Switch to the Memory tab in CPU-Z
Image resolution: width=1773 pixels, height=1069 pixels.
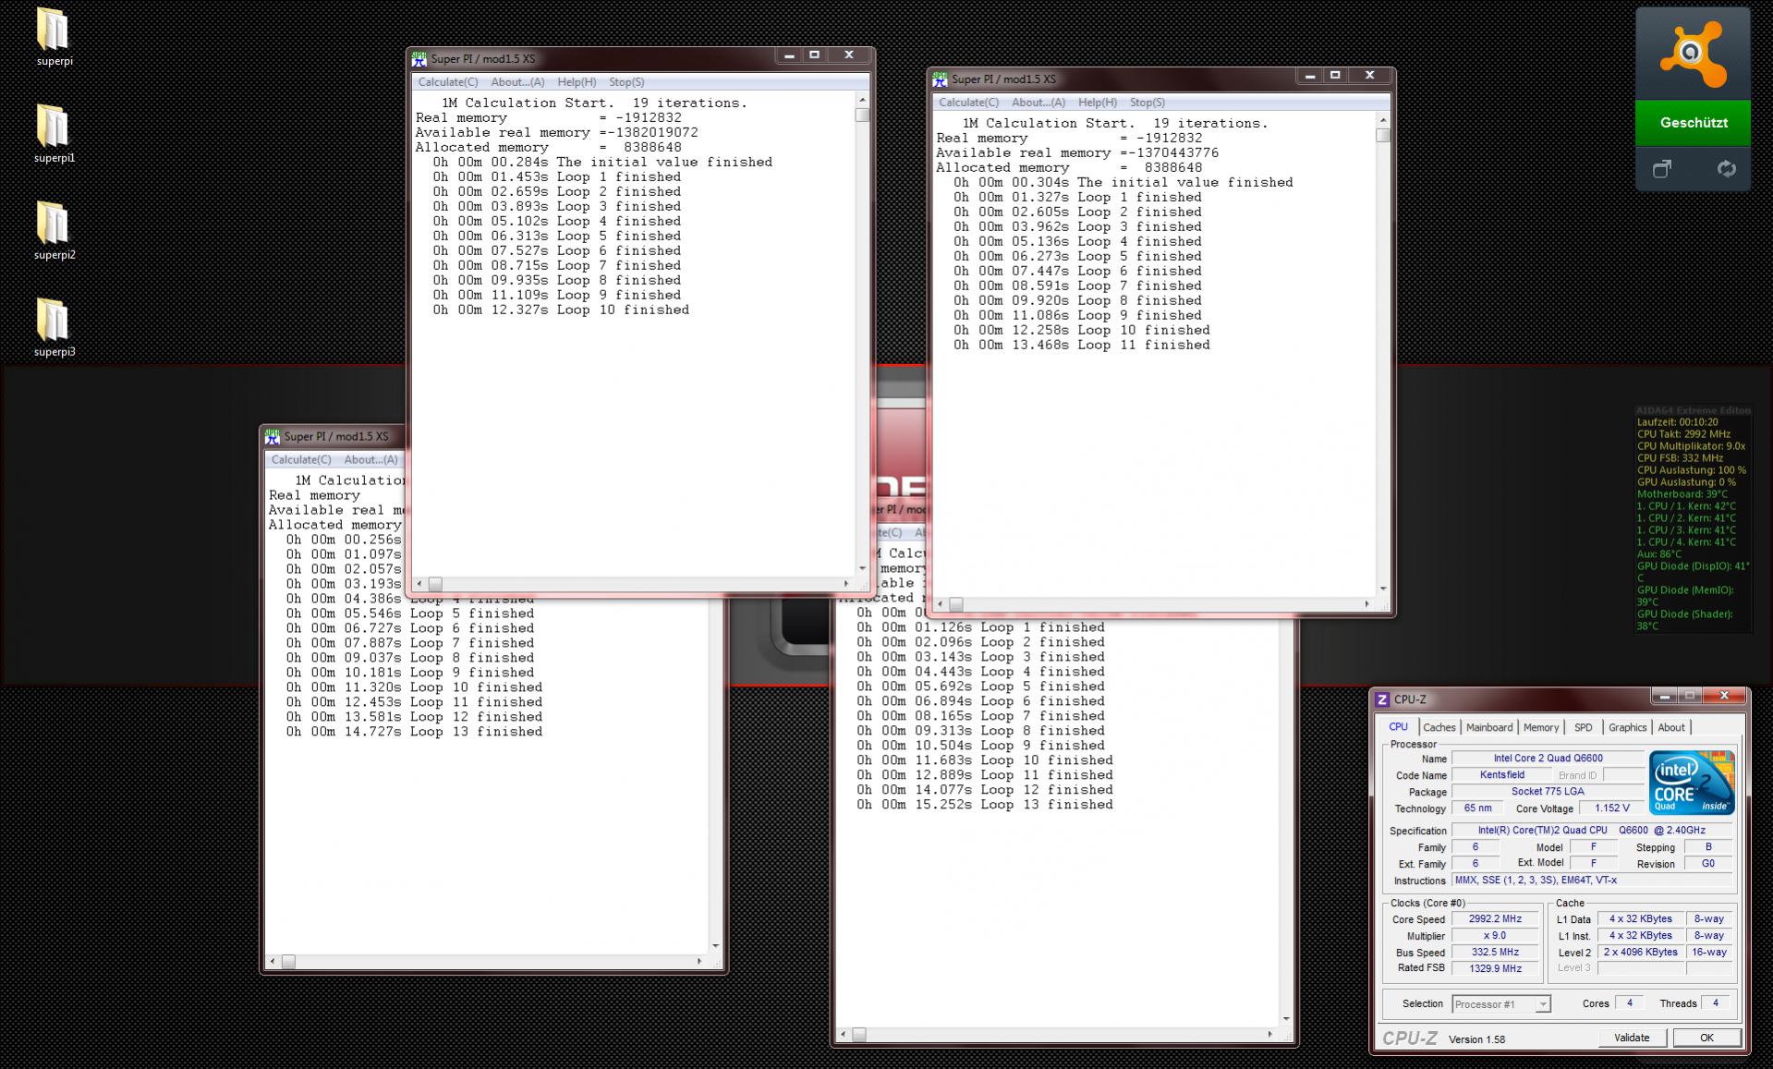click(x=1541, y=727)
